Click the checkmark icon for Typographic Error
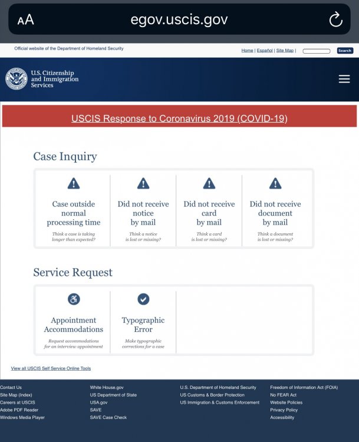The height and width of the screenshot is (442, 359). pos(143,299)
